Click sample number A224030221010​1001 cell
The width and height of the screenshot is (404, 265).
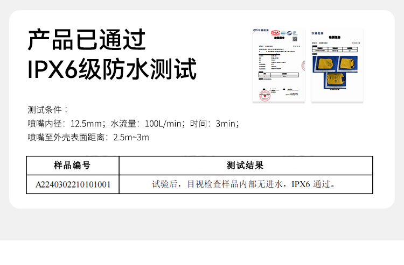73,184
